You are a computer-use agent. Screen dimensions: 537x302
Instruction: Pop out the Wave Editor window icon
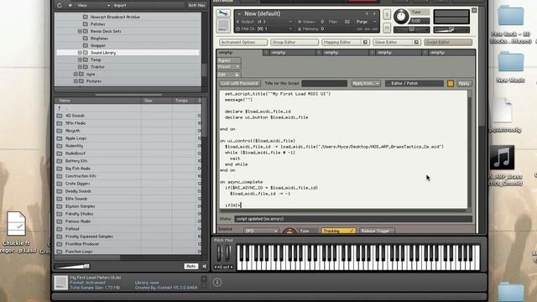[416, 42]
